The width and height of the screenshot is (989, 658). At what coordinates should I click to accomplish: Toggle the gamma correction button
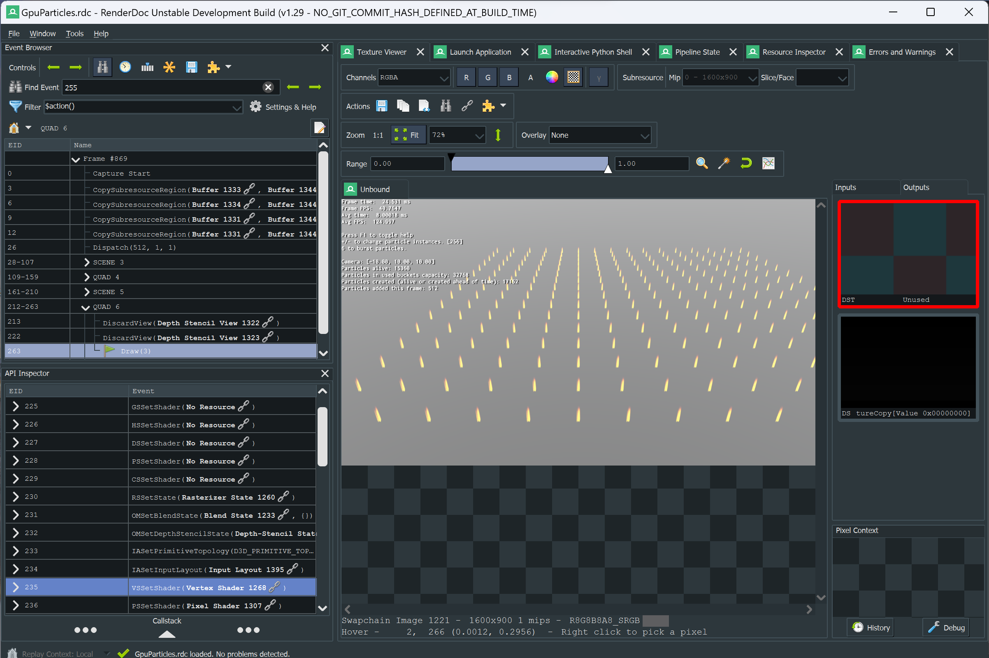(x=599, y=77)
